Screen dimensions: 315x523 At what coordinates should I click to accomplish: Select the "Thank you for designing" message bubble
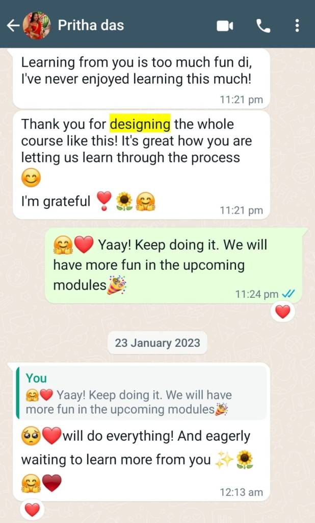(141, 165)
